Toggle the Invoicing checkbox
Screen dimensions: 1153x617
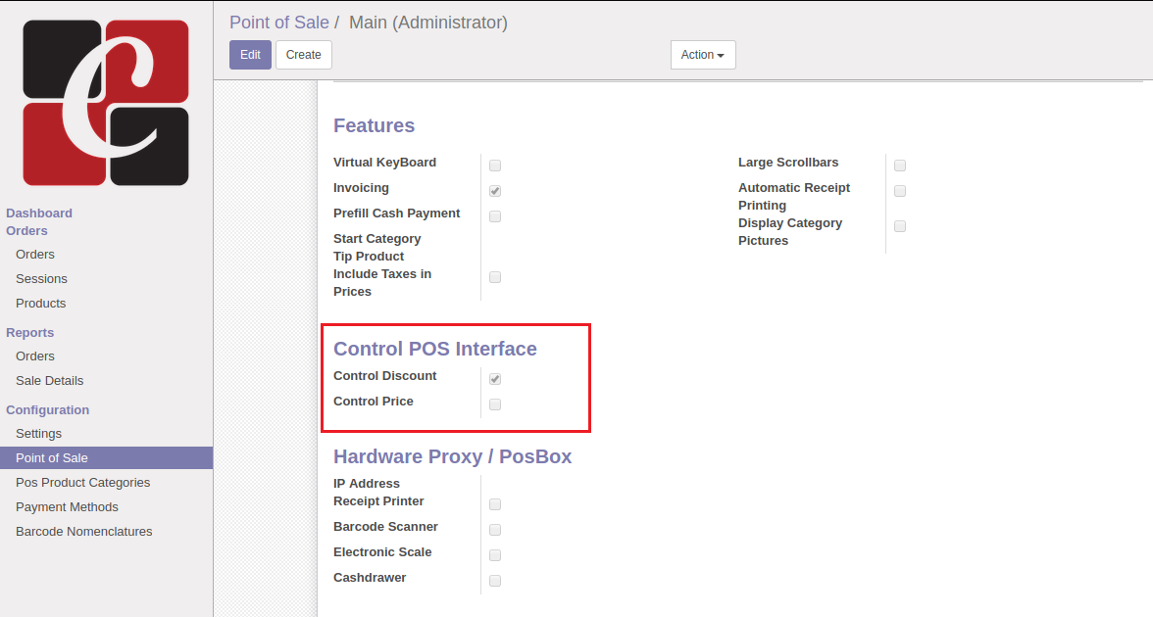click(x=495, y=191)
